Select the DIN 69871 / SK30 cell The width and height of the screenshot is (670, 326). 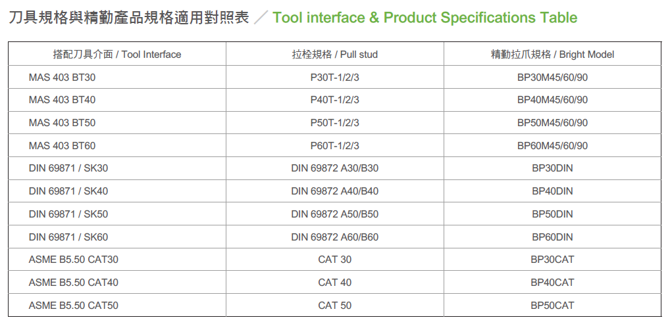(68, 168)
